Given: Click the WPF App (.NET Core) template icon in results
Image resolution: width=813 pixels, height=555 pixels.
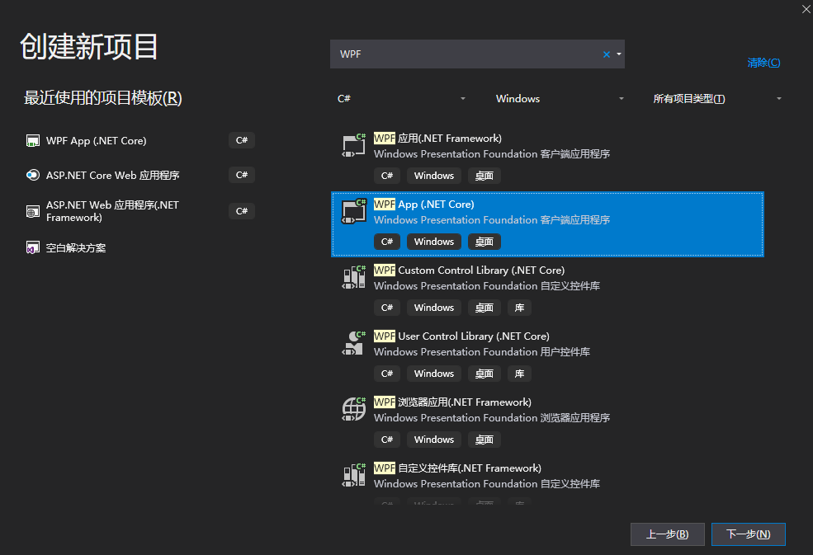Looking at the screenshot, I should 354,211.
